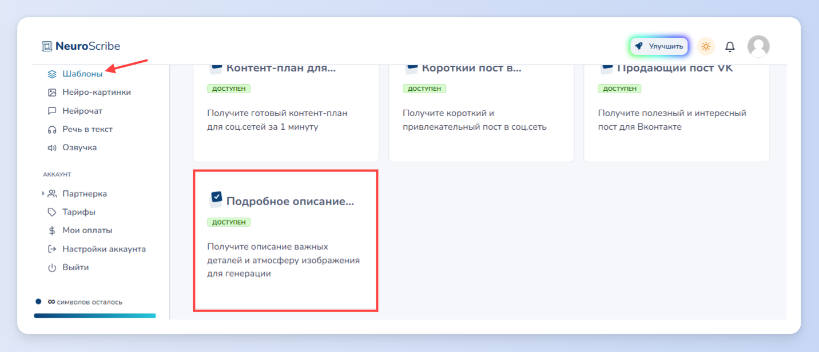Open the Короткий пост template card

pyautogui.click(x=481, y=113)
